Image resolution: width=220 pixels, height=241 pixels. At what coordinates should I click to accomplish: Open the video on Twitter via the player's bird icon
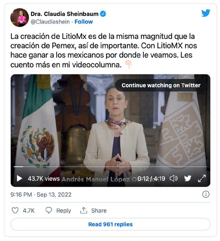[x=188, y=178]
